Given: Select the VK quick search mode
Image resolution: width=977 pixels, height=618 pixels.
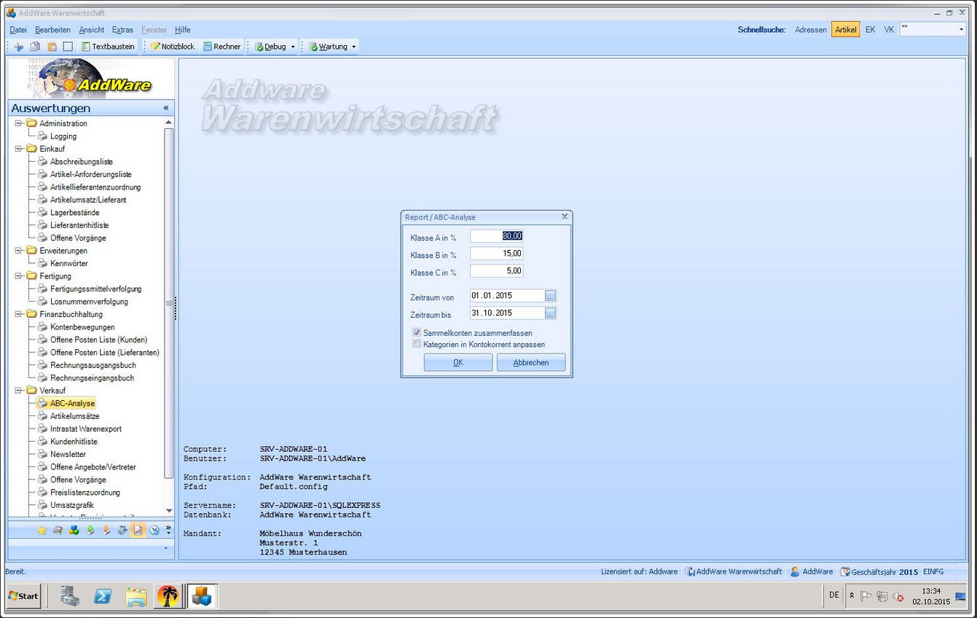Looking at the screenshot, I should [889, 30].
